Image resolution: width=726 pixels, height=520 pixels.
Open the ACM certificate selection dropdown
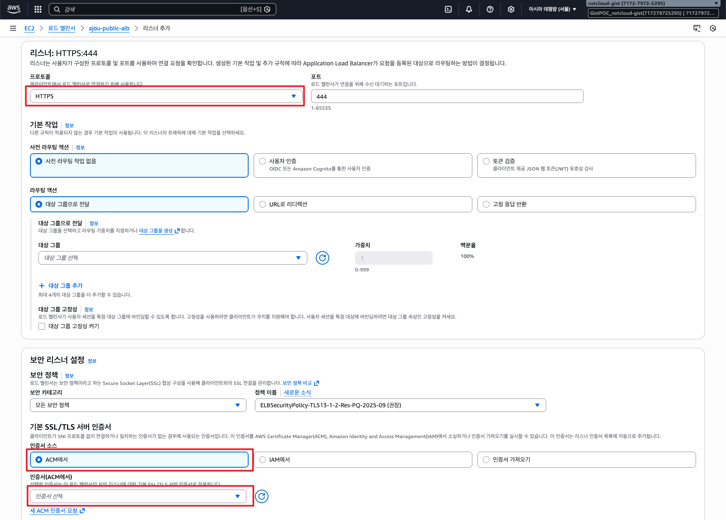tap(138, 496)
